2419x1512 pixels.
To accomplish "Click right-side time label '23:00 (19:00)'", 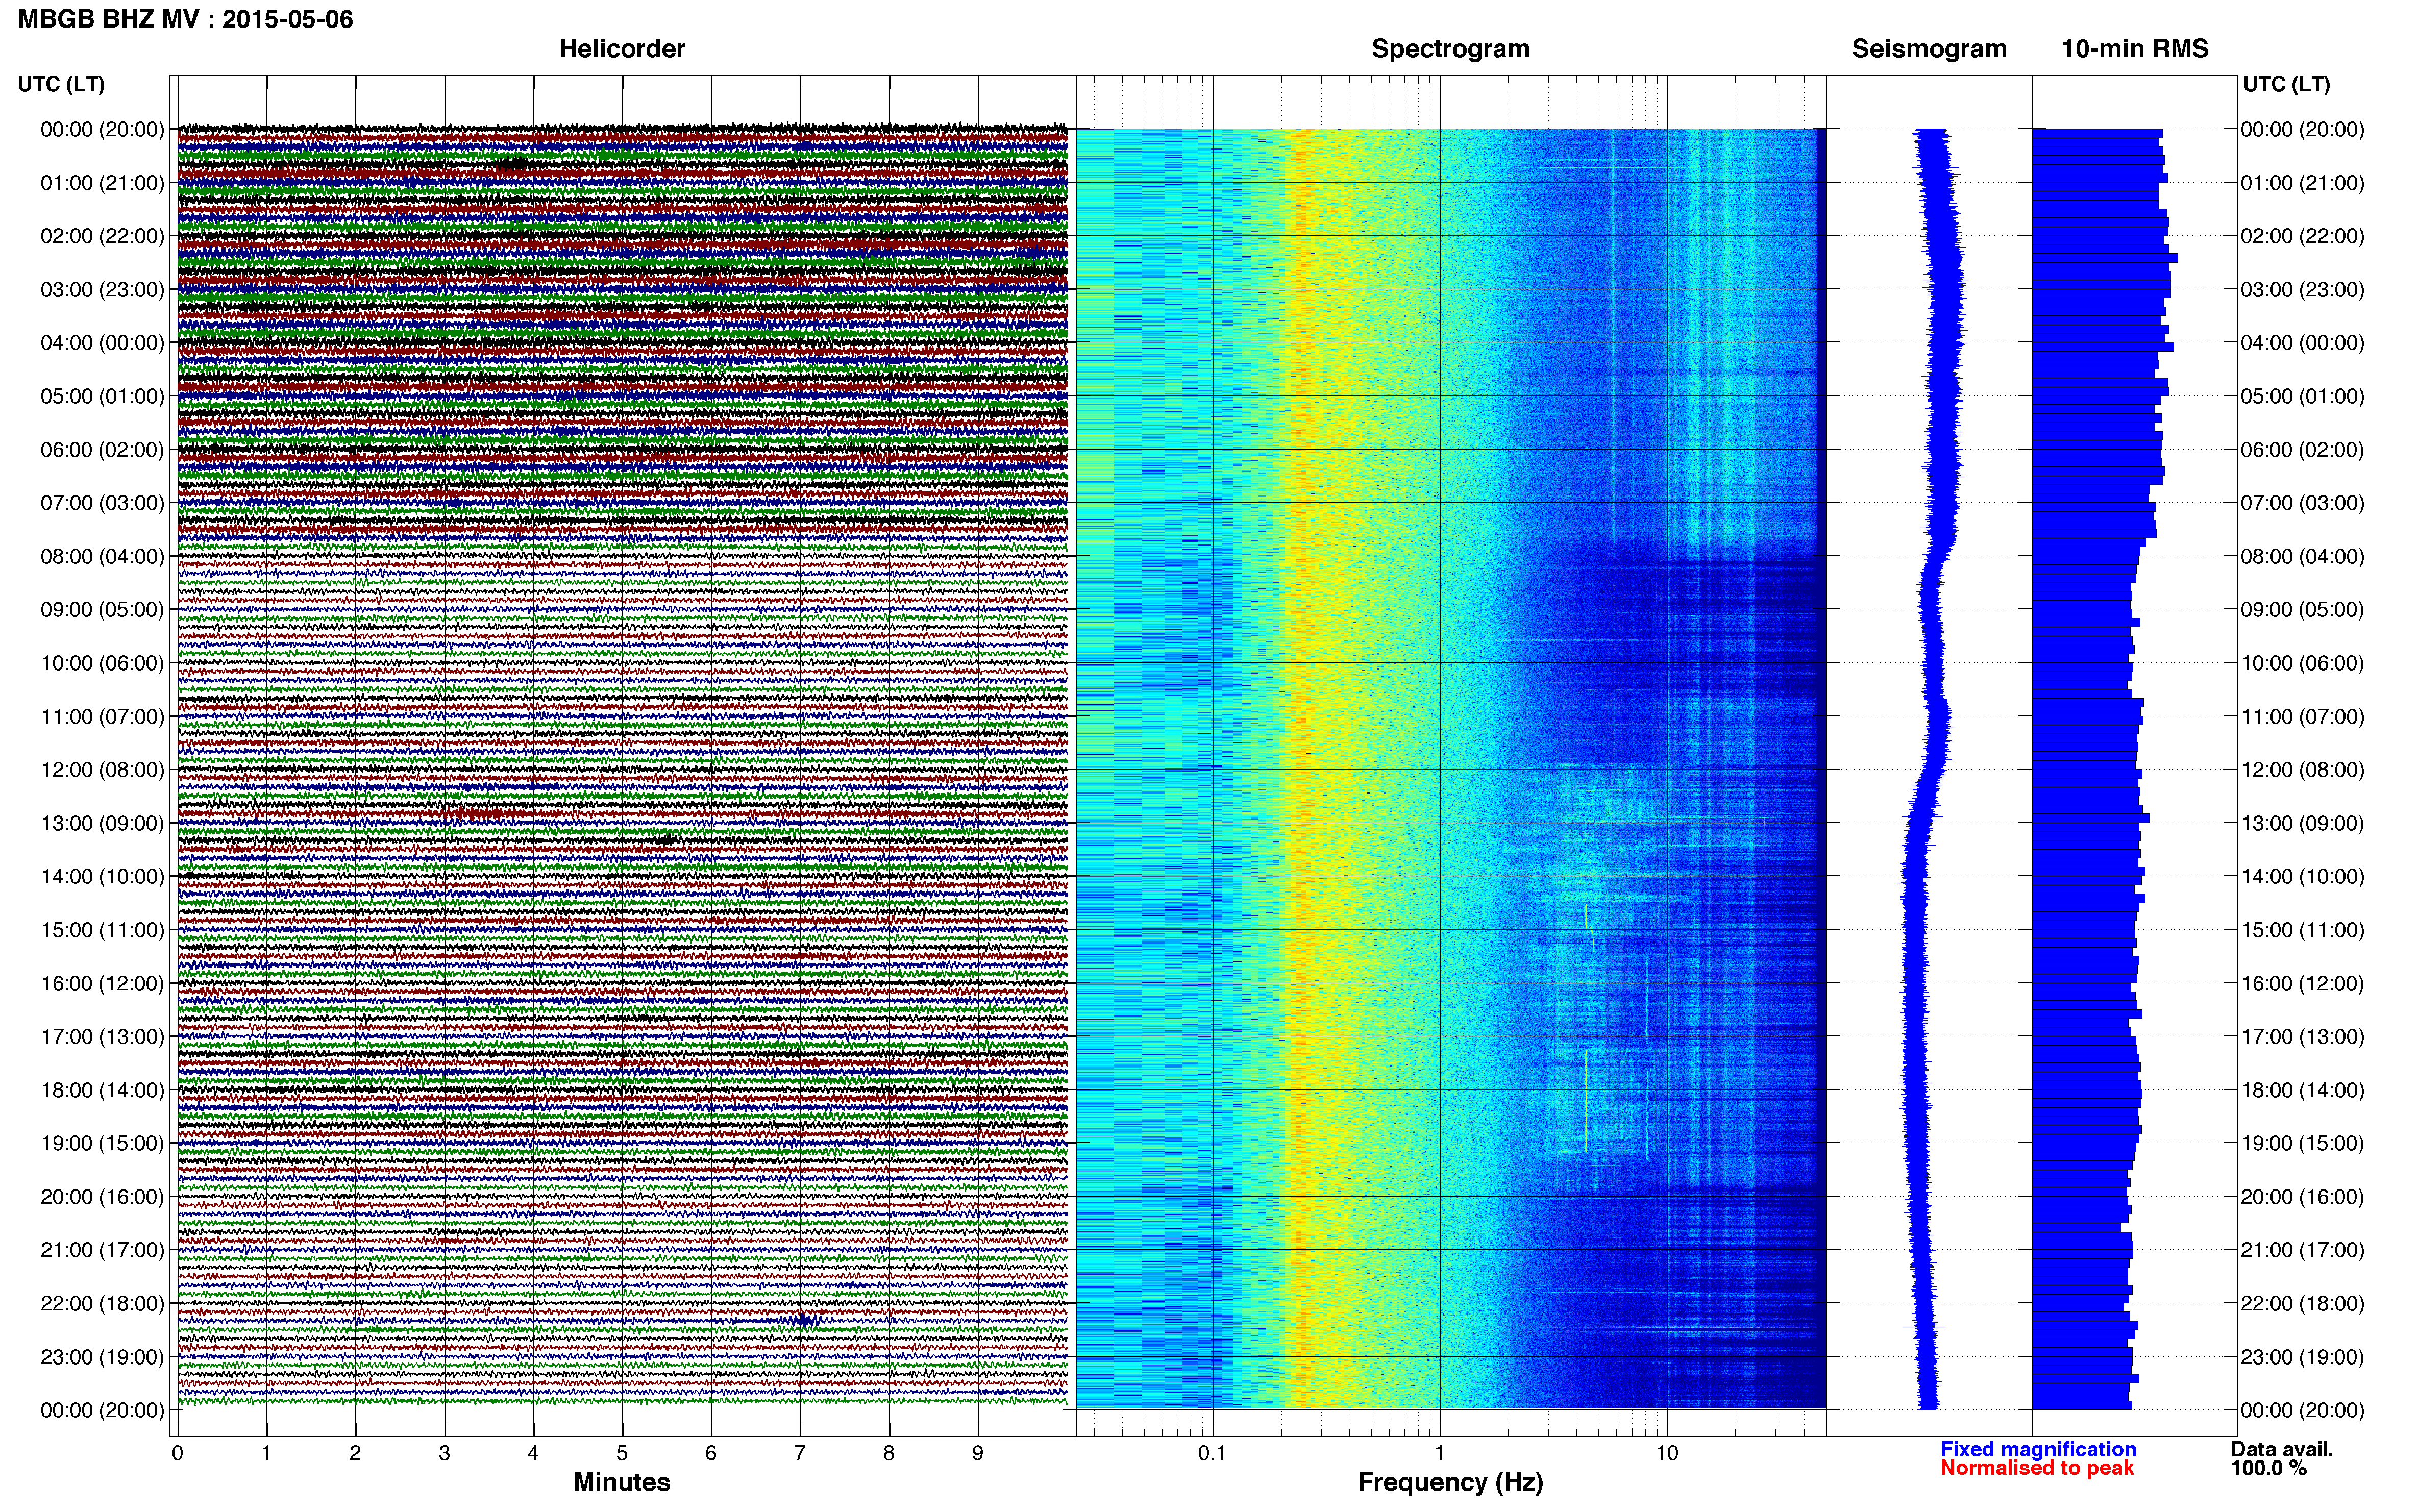I will (2302, 1357).
